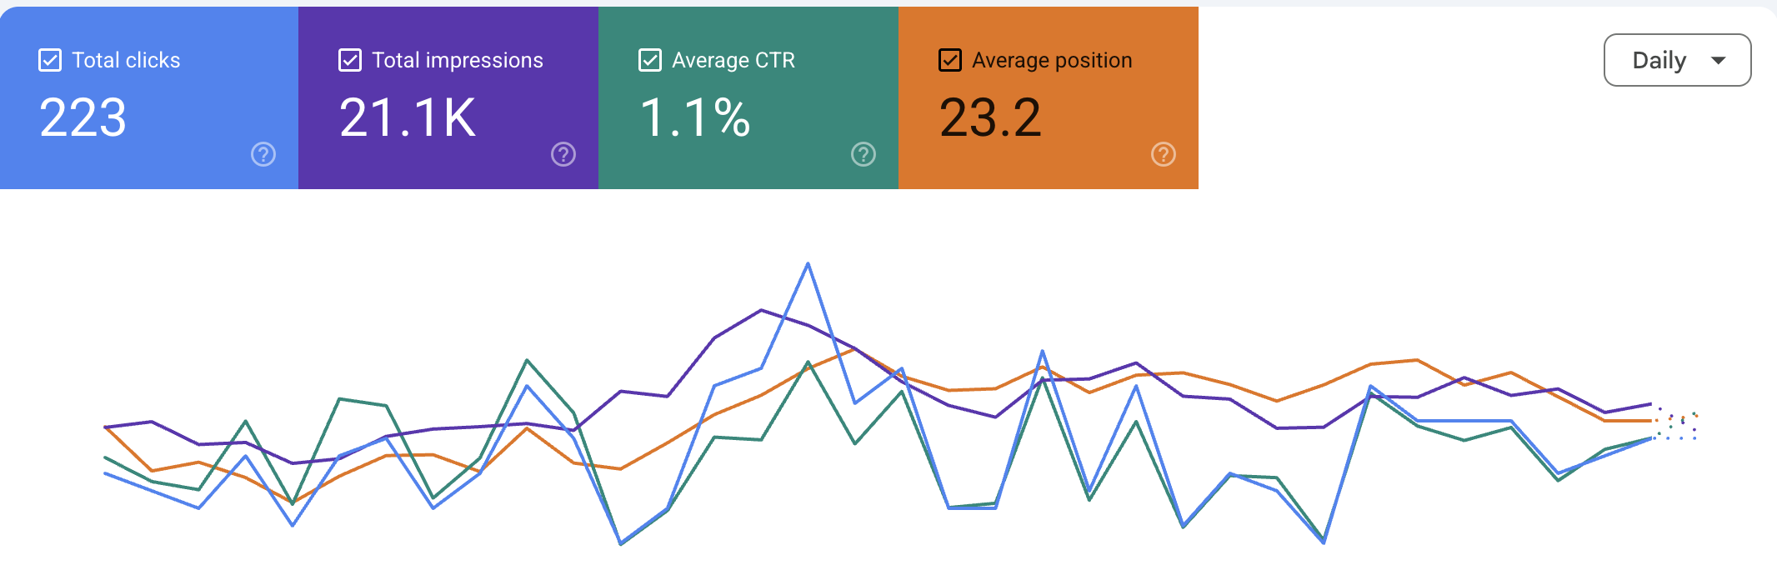Select the Total impressions label text
This screenshot has height=565, width=1777.
point(458,60)
